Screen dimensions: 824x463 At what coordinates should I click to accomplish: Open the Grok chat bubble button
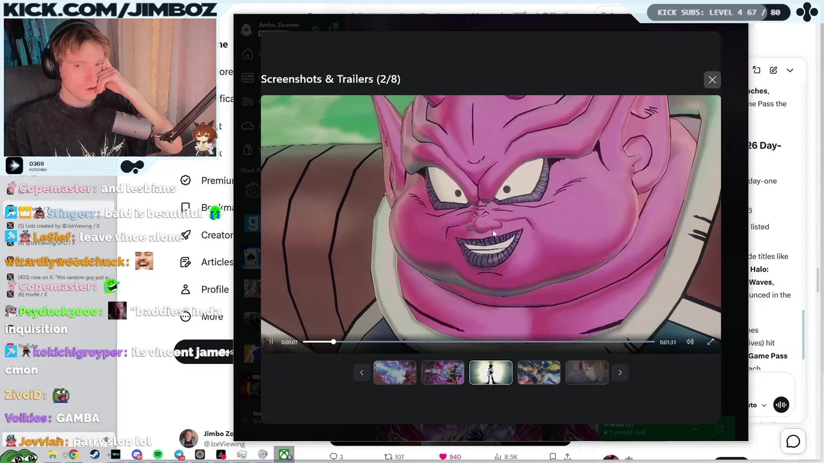tap(793, 442)
